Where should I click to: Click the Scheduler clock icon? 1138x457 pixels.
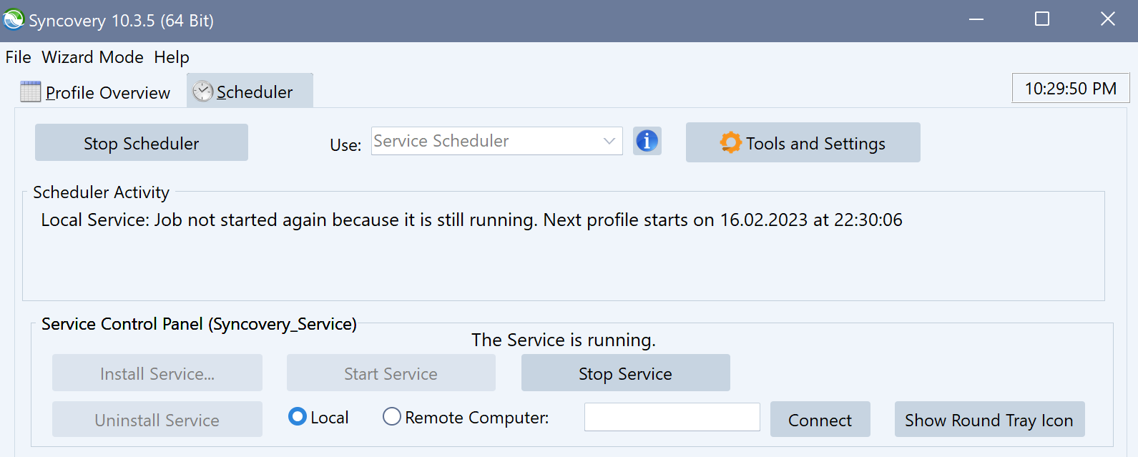(x=203, y=92)
